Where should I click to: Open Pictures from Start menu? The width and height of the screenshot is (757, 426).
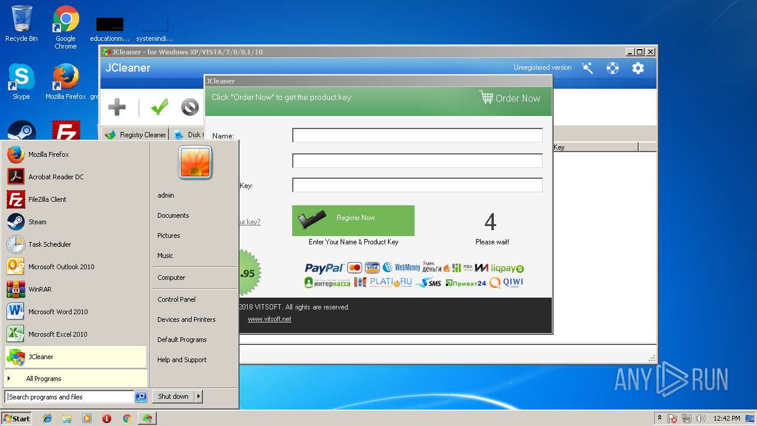pos(194,235)
